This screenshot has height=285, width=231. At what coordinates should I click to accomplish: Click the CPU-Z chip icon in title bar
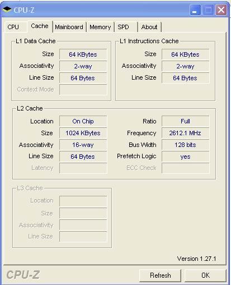tap(7, 10)
